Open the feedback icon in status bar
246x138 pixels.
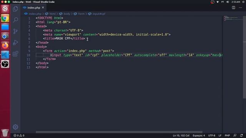point(235,135)
